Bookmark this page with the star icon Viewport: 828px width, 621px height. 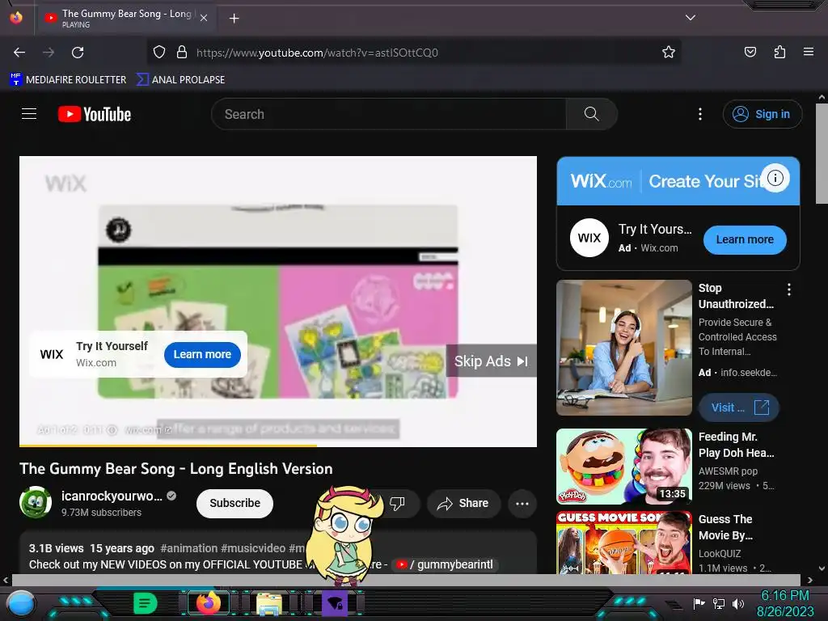coord(669,53)
